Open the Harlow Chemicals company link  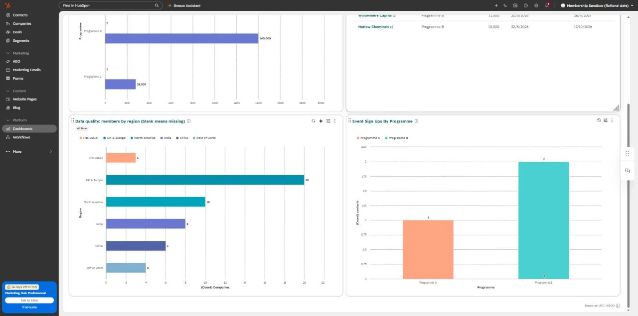click(x=376, y=27)
